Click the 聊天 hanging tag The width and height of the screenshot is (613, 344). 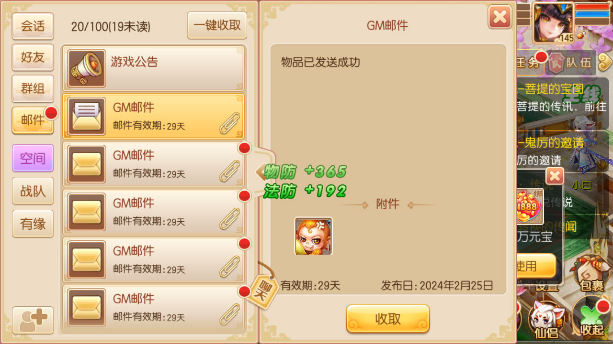pos(264,289)
